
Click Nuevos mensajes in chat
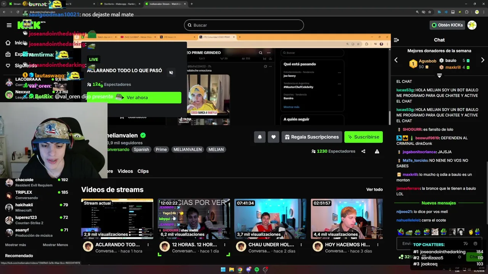tap(439, 203)
